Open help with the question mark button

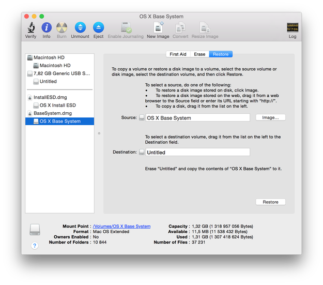[x=35, y=246]
